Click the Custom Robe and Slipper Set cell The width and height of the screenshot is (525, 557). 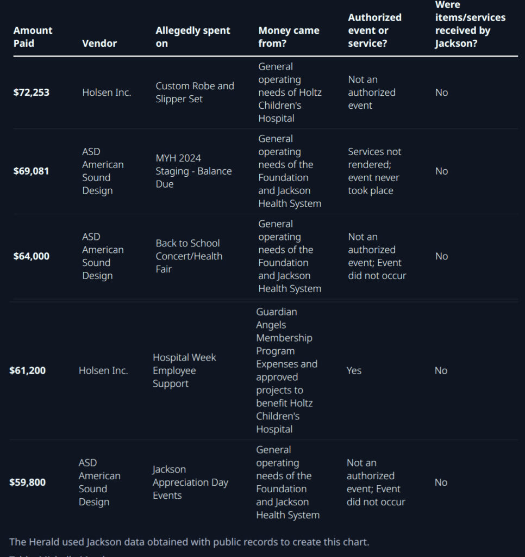point(195,92)
